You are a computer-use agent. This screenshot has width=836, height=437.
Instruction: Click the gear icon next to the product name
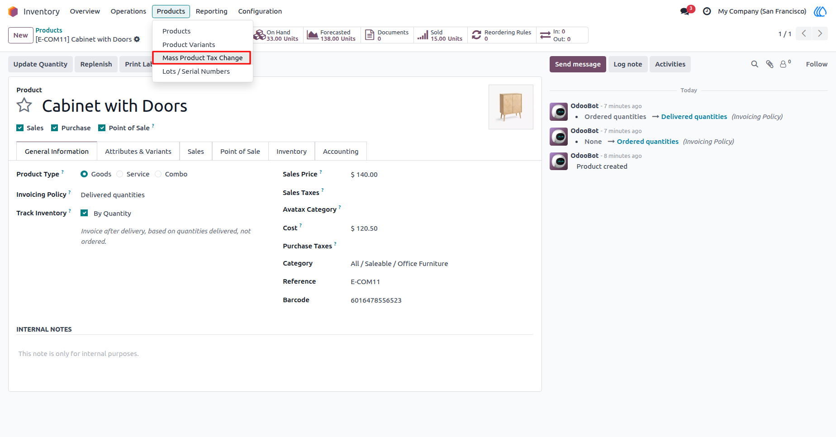coord(137,39)
